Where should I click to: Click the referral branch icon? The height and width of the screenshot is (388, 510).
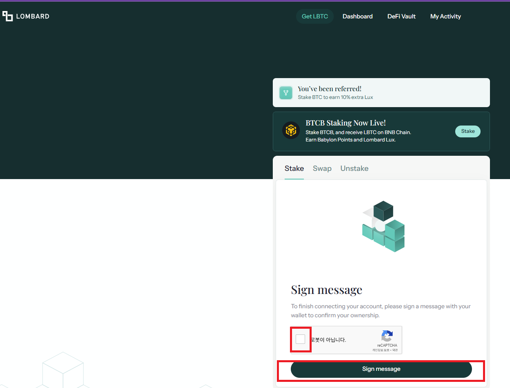(286, 93)
